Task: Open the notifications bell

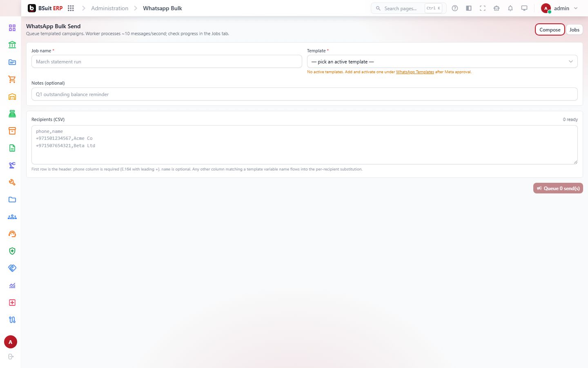Action: point(510,8)
